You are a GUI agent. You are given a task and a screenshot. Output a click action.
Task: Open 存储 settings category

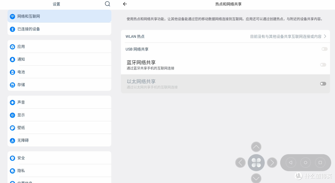[x=59, y=85]
